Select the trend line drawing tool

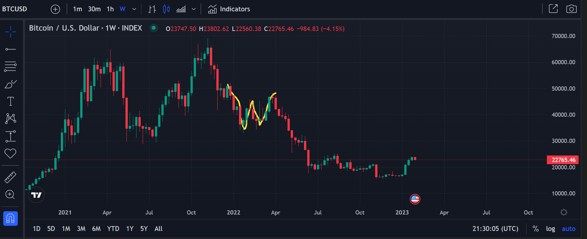11,49
